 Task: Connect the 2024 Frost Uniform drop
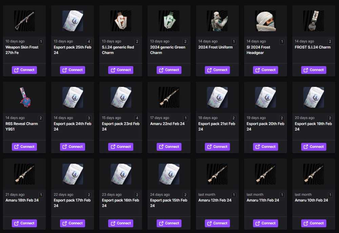click(x=217, y=70)
